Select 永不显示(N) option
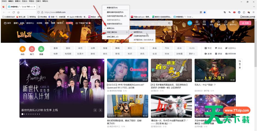Image resolution: width=257 pixels, height=131 pixels. click(142, 40)
